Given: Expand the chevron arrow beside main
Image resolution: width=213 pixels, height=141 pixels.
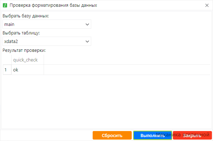Looking at the screenshot, I should tap(87, 25).
